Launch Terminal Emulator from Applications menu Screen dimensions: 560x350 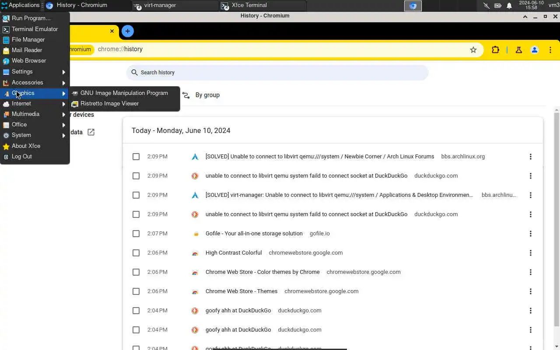point(35,29)
